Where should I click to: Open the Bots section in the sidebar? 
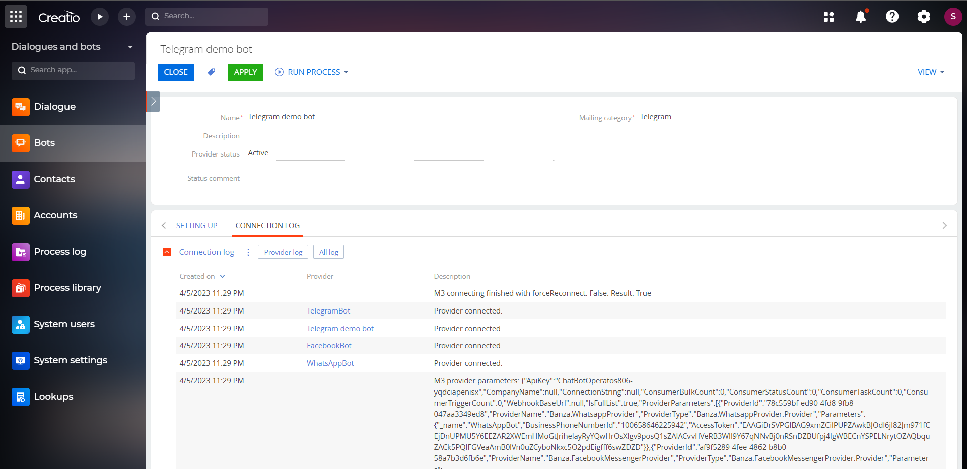pos(43,143)
